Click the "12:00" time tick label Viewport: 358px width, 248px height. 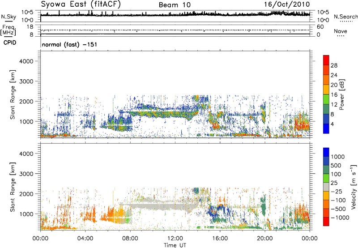(x=175, y=239)
